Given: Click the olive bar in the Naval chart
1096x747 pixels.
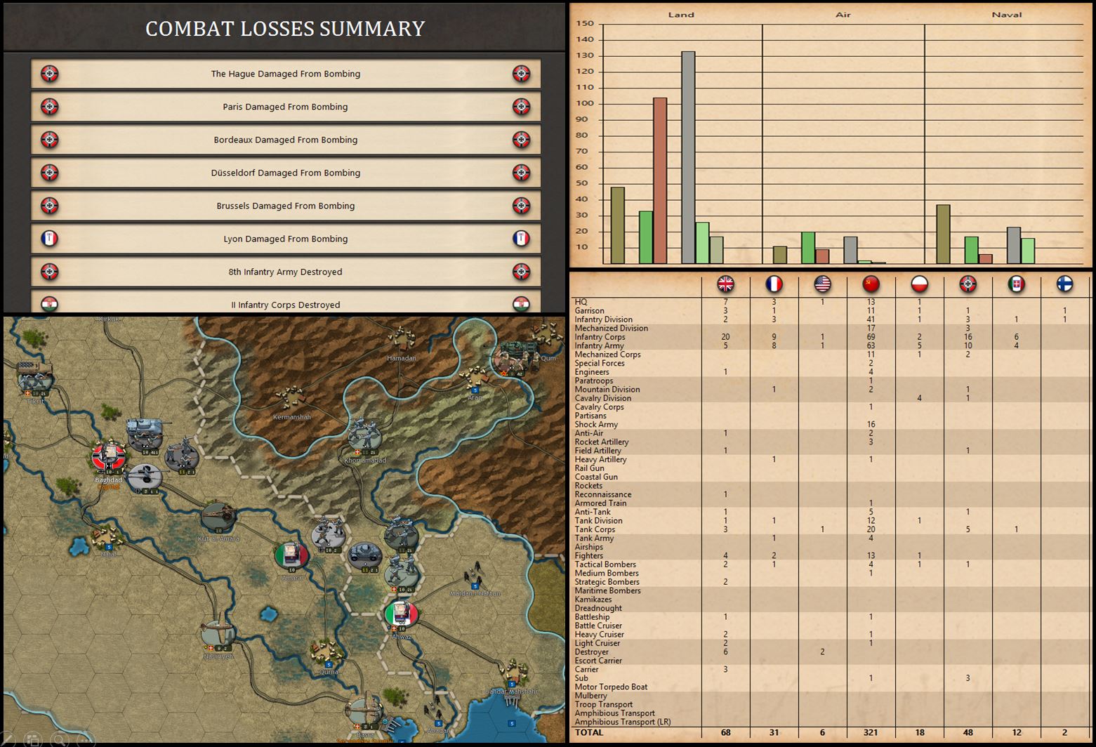Looking at the screenshot, I should click(943, 234).
